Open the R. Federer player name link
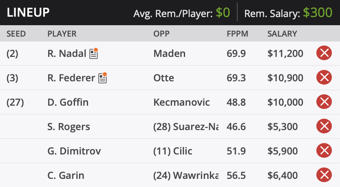 71,78
